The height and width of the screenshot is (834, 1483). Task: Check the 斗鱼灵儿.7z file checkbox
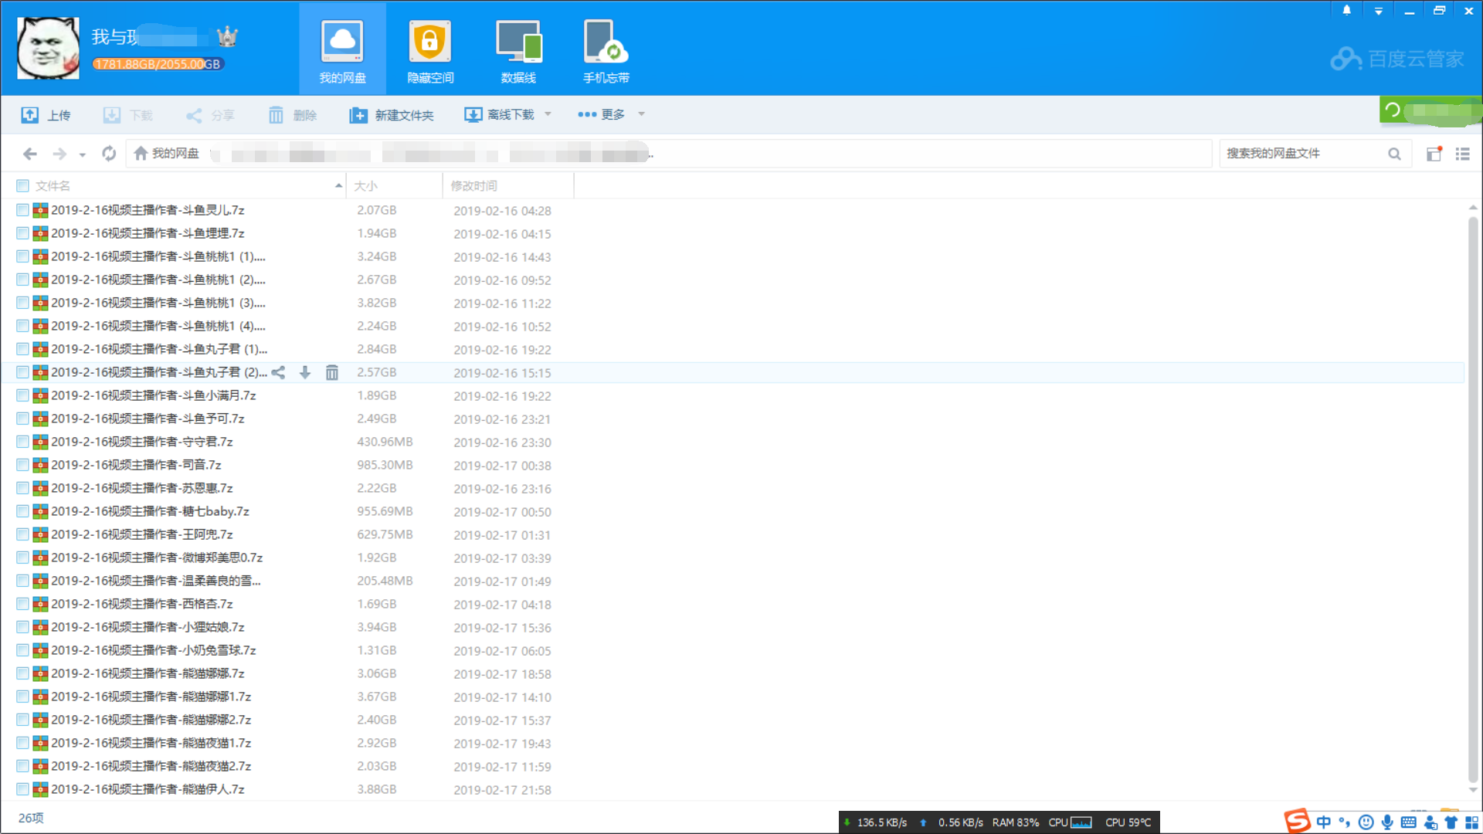point(22,210)
